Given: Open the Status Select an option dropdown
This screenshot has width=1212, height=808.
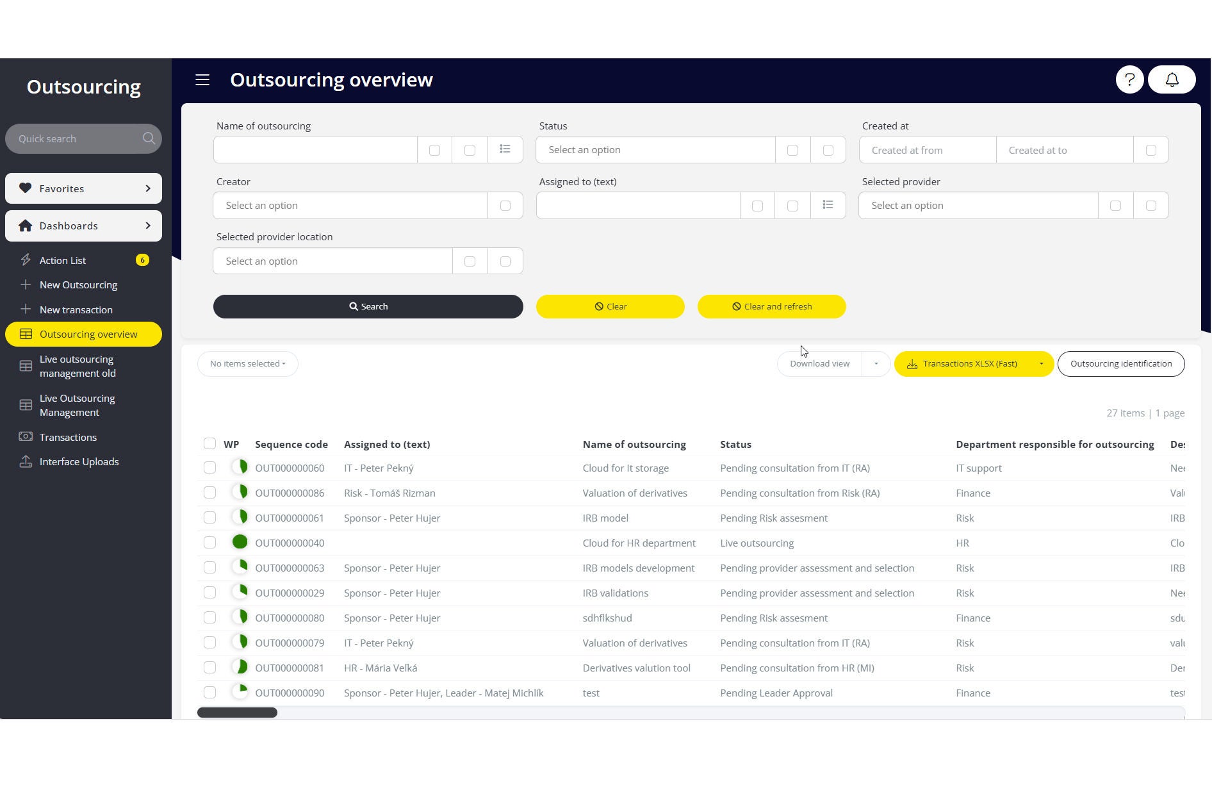Looking at the screenshot, I should (655, 149).
